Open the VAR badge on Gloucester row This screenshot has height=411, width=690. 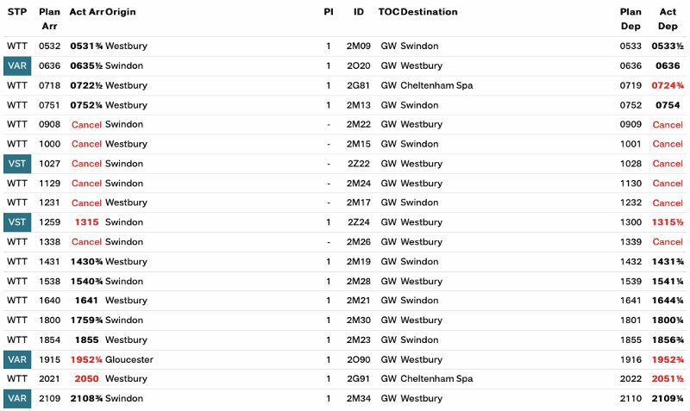[x=17, y=359]
